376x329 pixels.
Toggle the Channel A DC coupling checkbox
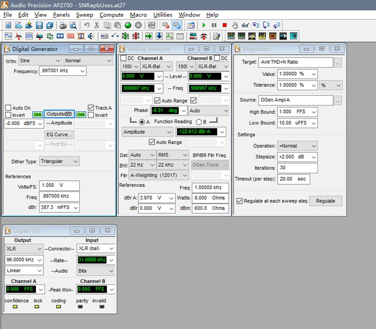(123, 58)
